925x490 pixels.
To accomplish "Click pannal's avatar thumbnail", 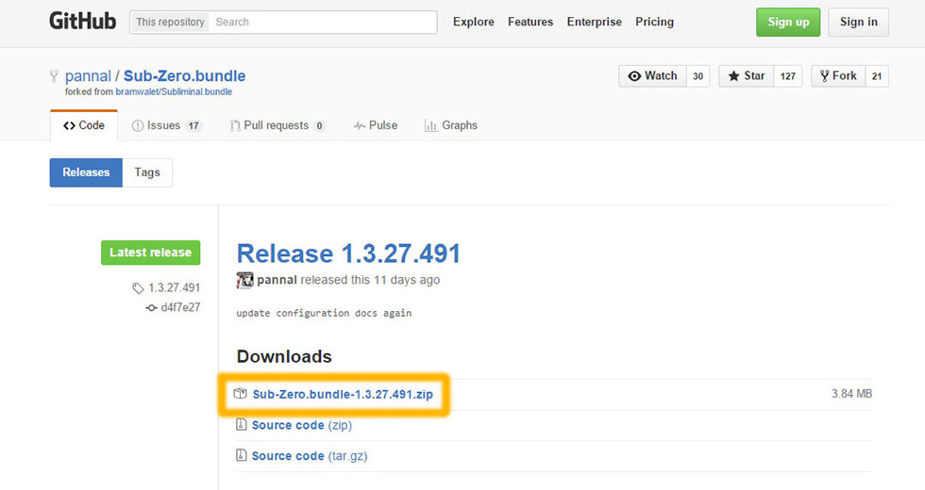I will 244,280.
